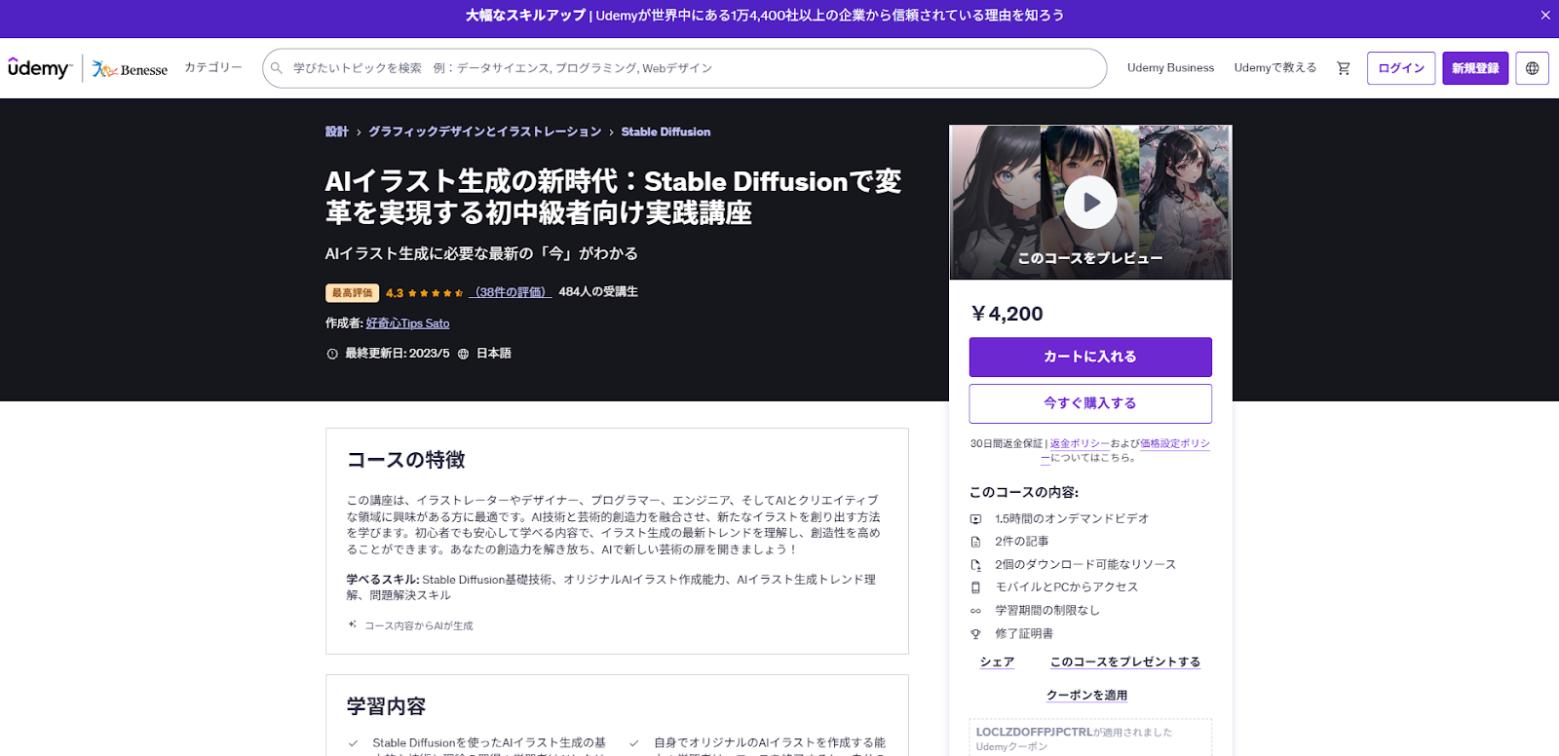This screenshot has height=756, width=1559.
Task: Click このコースをプレゼントする button
Action: 1124,662
